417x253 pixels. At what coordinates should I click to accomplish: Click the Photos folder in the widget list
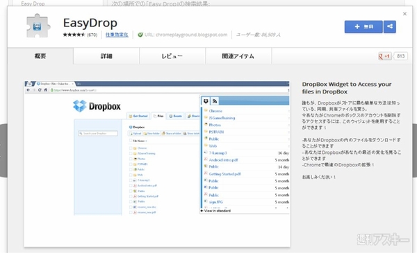tap(215, 125)
